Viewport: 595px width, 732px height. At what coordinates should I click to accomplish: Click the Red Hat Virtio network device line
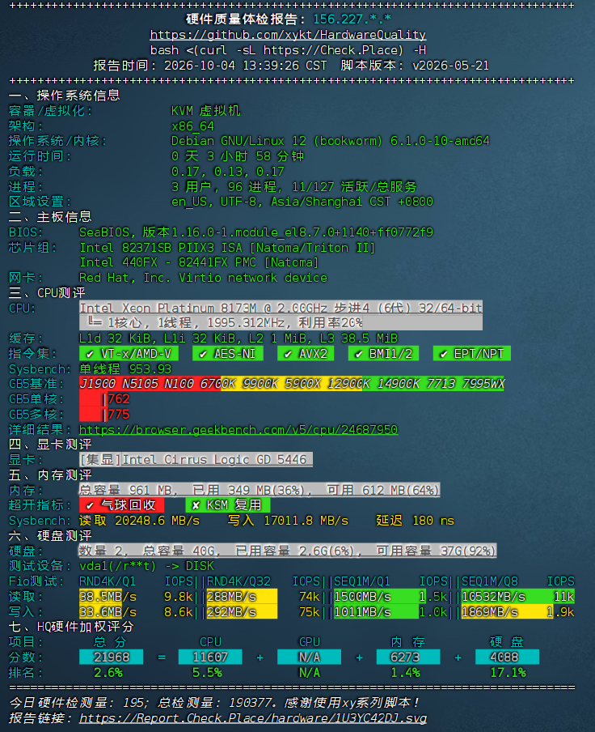tap(203, 278)
